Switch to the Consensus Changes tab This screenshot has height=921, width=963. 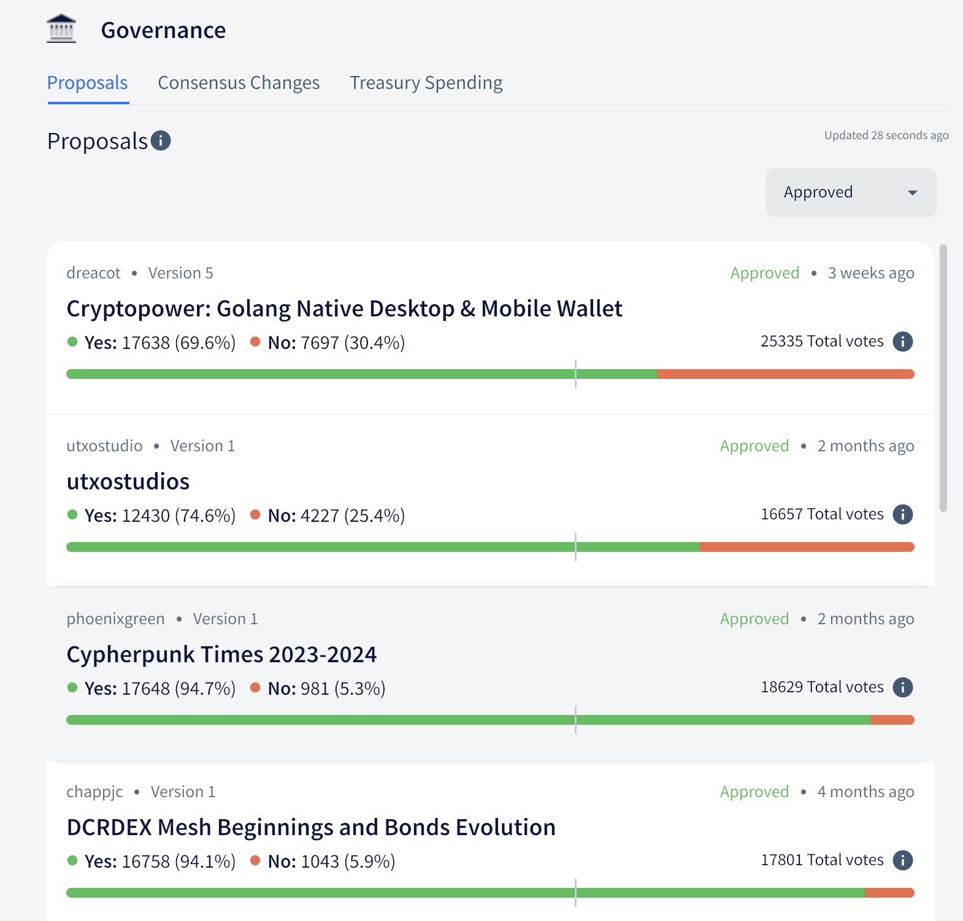(x=239, y=83)
